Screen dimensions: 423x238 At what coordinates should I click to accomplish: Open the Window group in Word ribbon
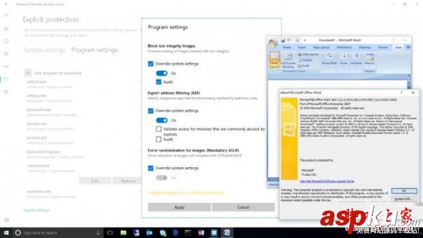[x=356, y=59]
